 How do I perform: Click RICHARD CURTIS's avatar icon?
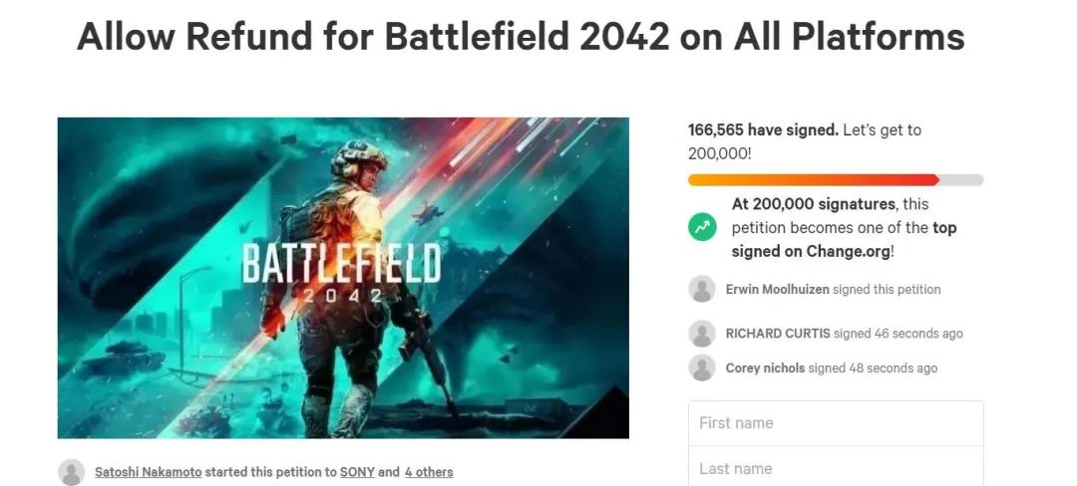click(x=702, y=334)
